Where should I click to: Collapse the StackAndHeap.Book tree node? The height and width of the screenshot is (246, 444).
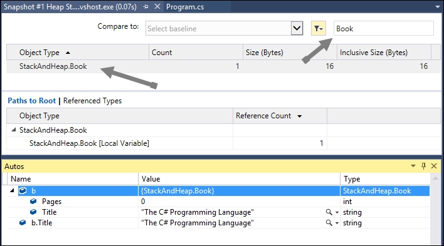(13, 130)
